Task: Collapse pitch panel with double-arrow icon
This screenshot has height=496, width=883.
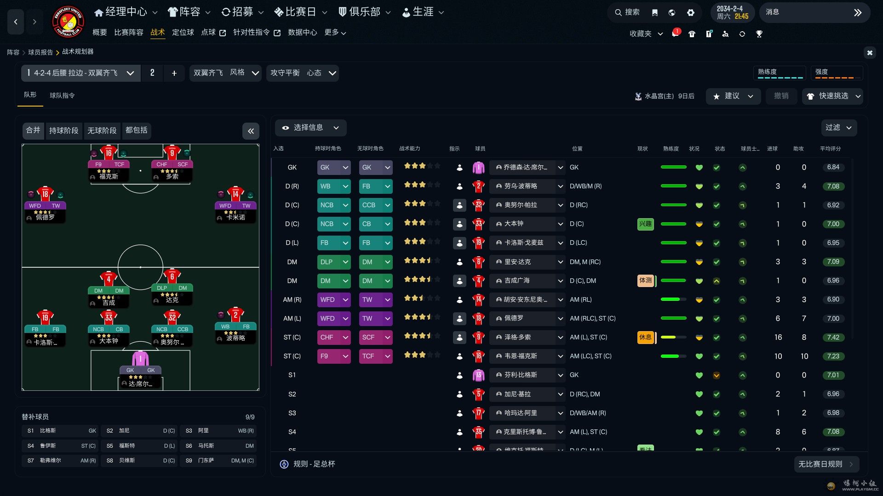Action: click(x=251, y=131)
